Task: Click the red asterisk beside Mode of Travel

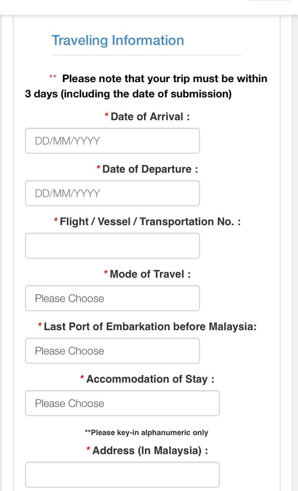Action: coord(106,273)
